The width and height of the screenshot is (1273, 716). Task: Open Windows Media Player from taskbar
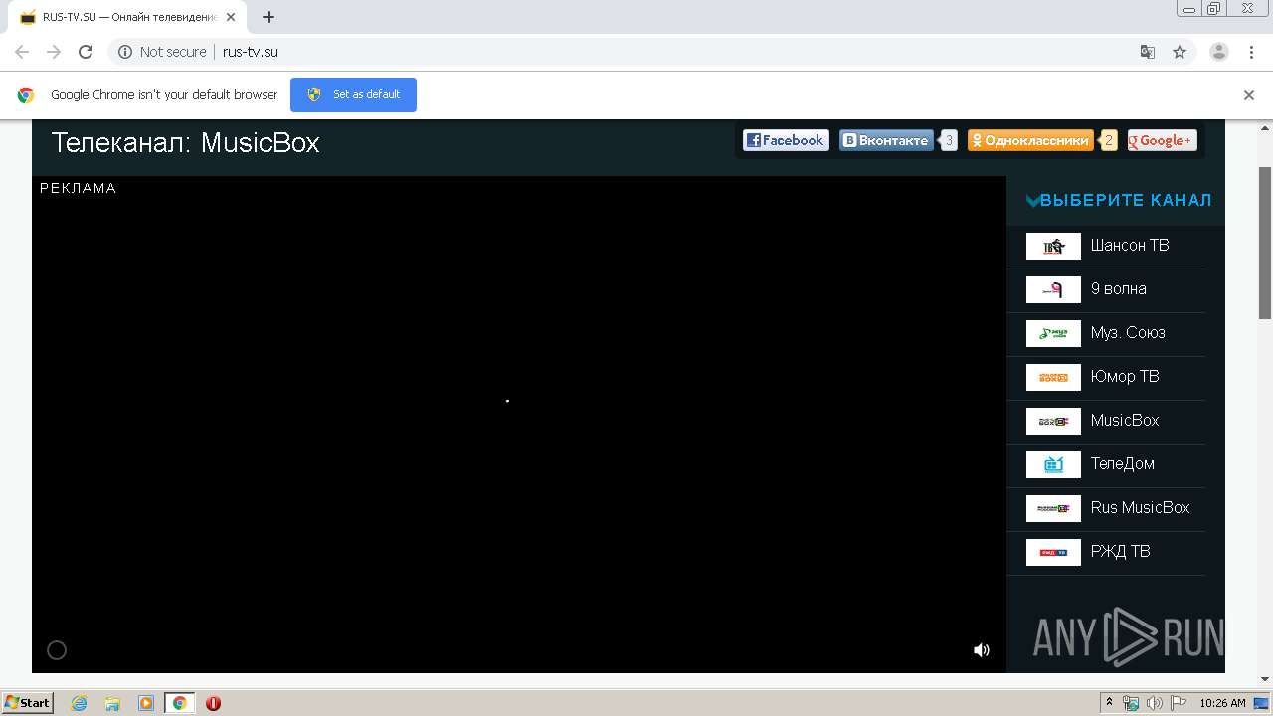tap(145, 703)
